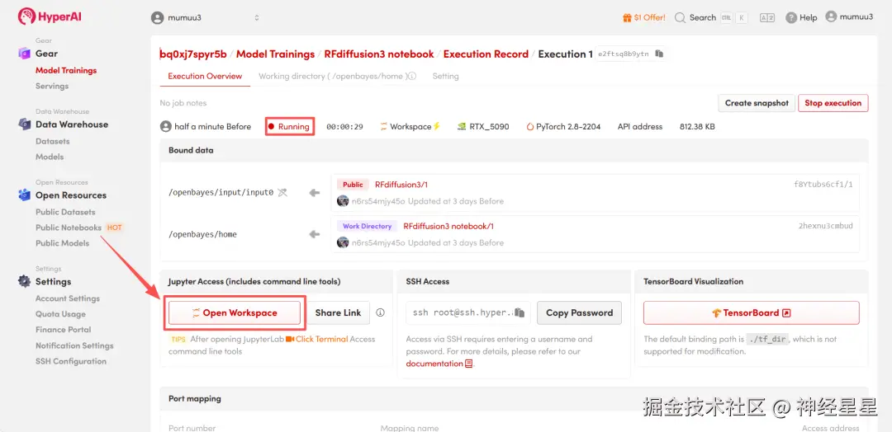Go to Model Trainings in sidebar
The height and width of the screenshot is (432, 892).
pos(66,70)
